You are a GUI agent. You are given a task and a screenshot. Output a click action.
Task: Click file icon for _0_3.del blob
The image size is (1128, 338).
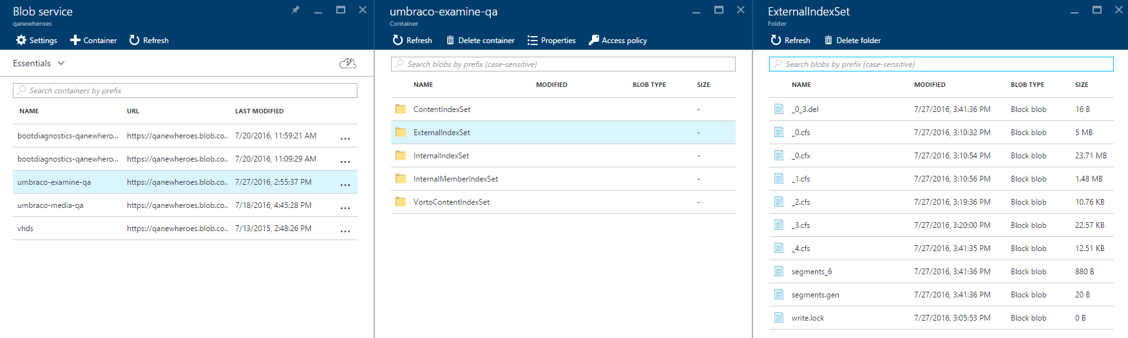[779, 109]
